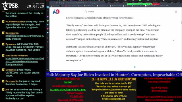Click the horizontal scrollbar below the article

(x=114, y=71)
